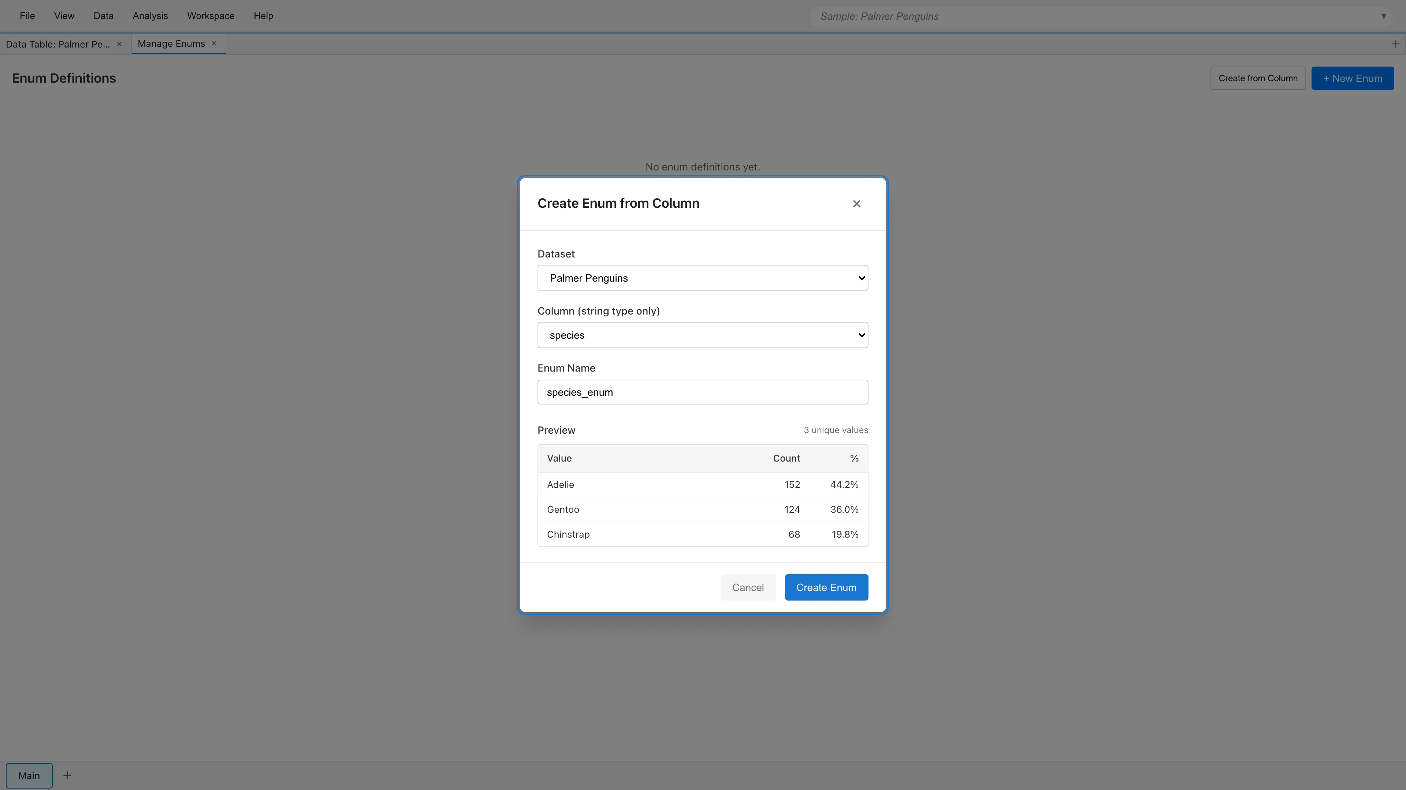Cancel the enum creation dialog

point(747,587)
